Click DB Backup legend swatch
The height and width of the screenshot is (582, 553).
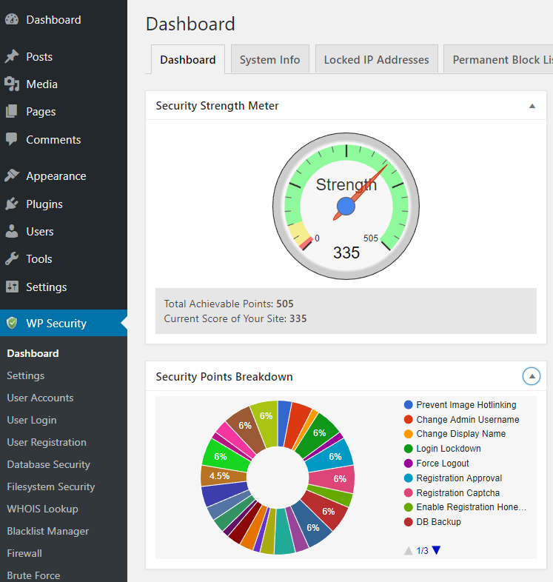coord(408,522)
